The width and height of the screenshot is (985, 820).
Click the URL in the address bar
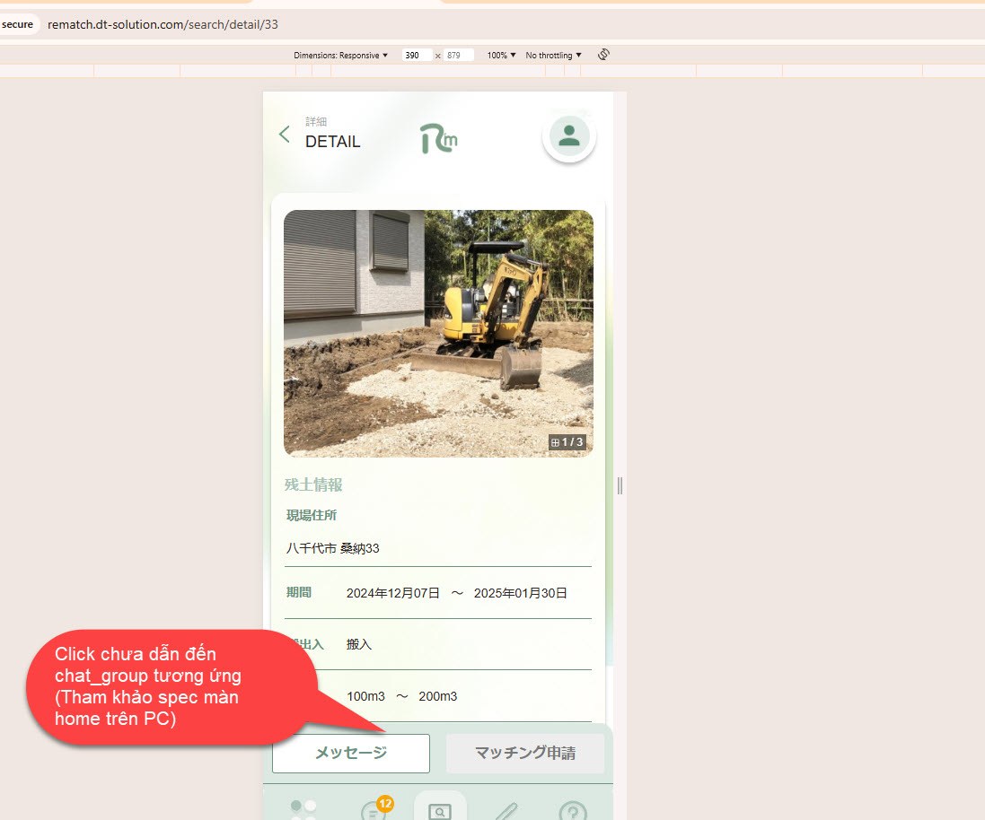click(x=163, y=24)
